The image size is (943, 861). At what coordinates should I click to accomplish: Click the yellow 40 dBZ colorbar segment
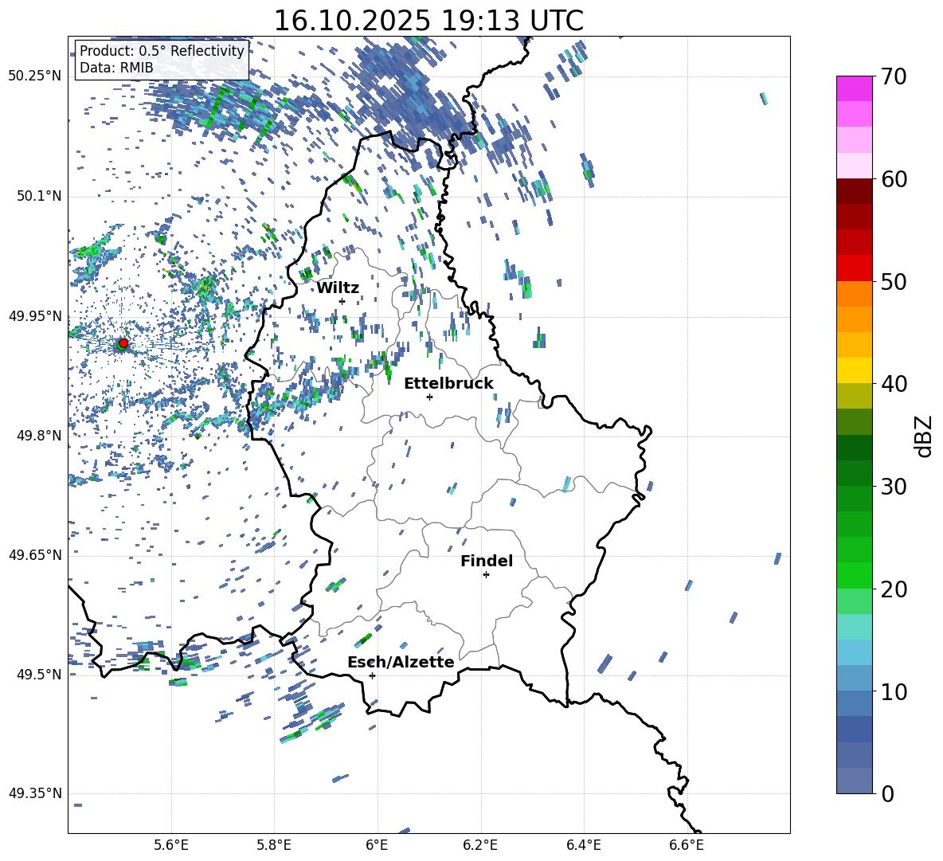pyautogui.click(x=854, y=370)
